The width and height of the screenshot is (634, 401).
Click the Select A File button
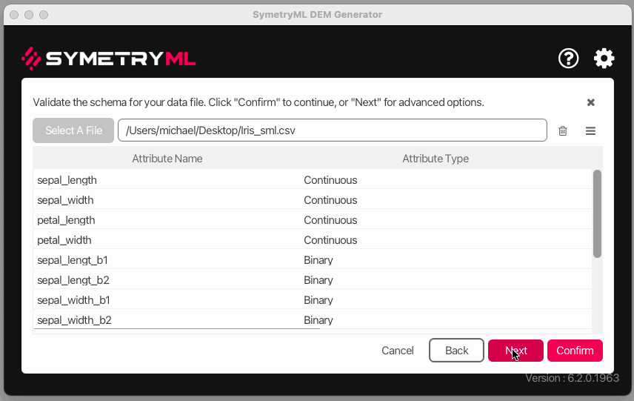73,130
